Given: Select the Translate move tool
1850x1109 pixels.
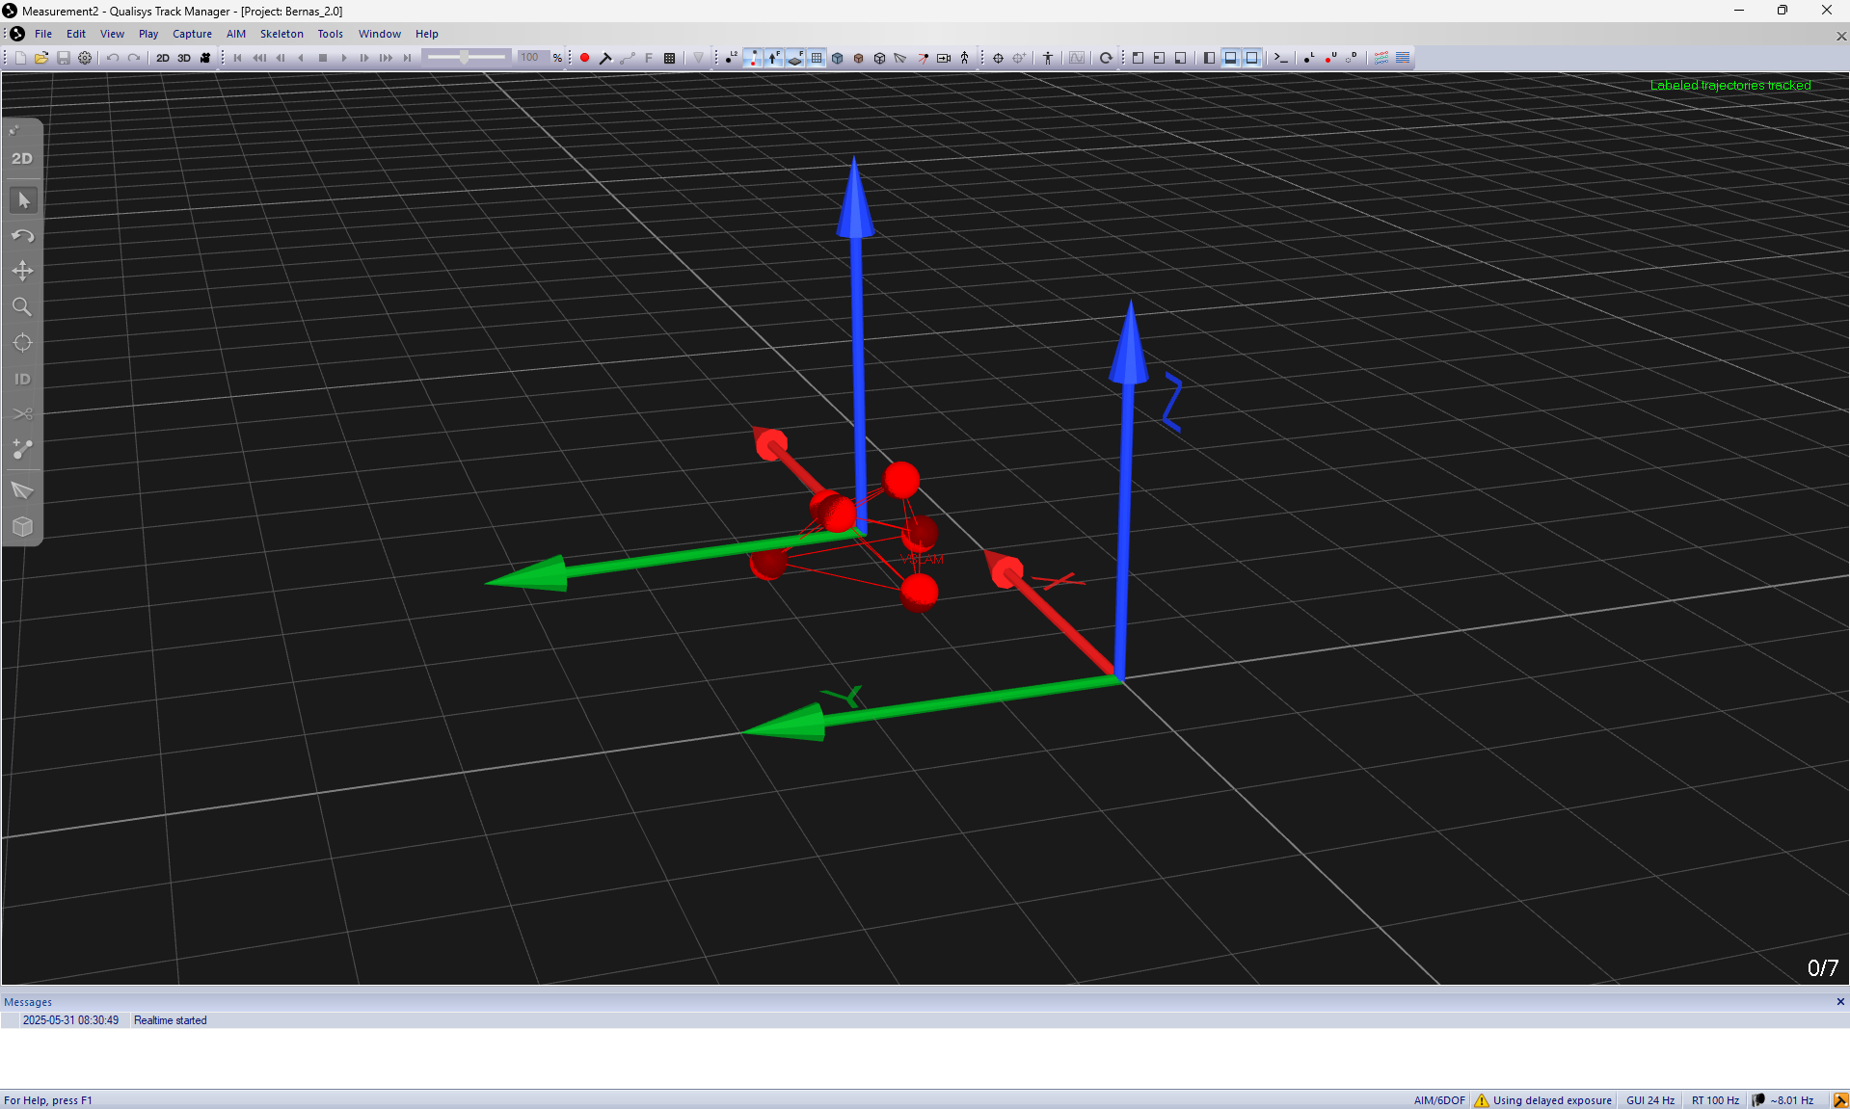Looking at the screenshot, I should tap(23, 271).
